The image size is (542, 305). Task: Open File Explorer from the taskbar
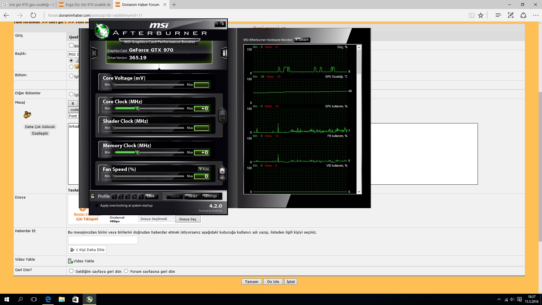(x=62, y=299)
